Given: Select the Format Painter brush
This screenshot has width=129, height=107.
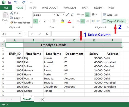Looking at the screenshot, I should [x=12, y=22].
